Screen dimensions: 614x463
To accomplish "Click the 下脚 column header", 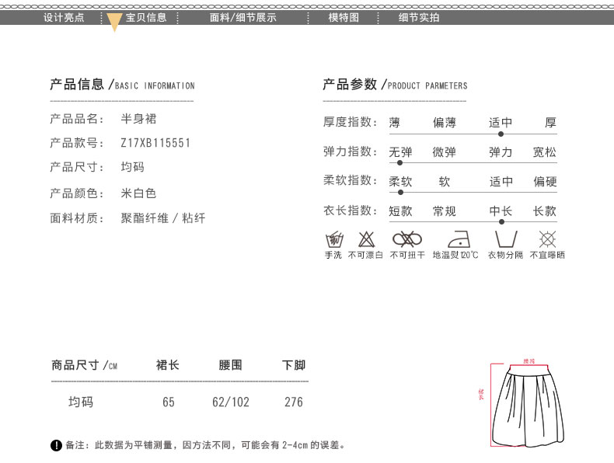I will click(x=294, y=365).
